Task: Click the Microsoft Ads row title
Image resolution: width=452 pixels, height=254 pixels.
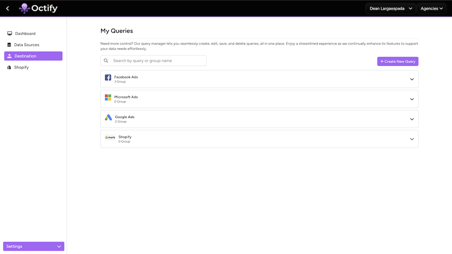Action: tap(126, 97)
